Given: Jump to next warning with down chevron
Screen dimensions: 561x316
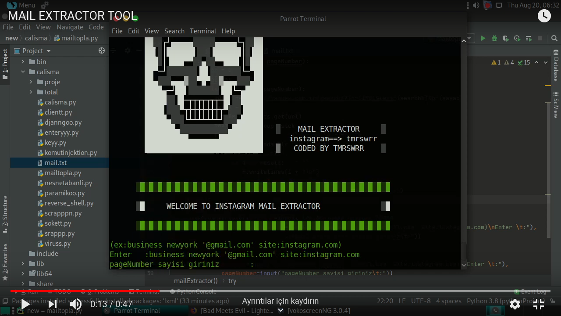Looking at the screenshot, I should pyautogui.click(x=546, y=62).
